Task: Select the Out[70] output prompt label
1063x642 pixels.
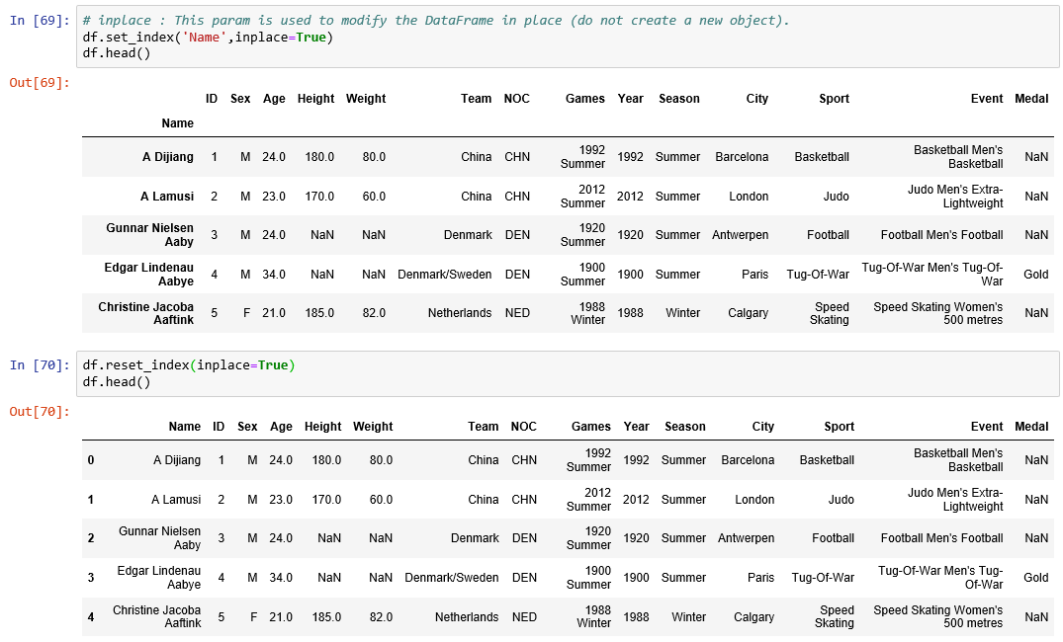Action: 40,411
